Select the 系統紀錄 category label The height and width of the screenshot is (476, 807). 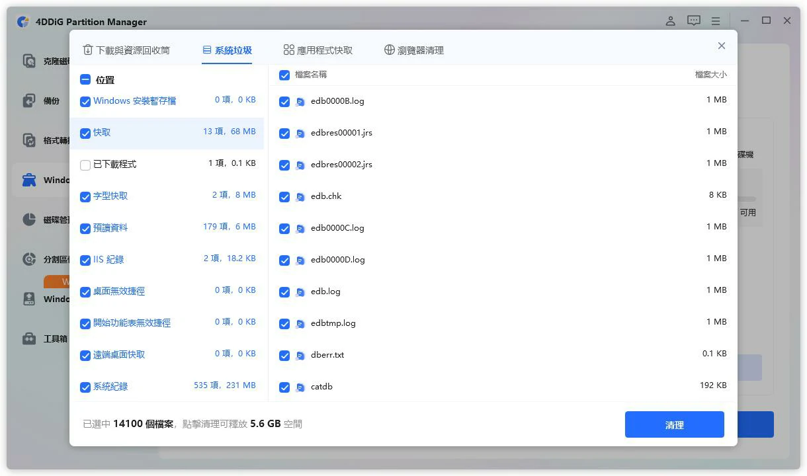click(x=110, y=387)
